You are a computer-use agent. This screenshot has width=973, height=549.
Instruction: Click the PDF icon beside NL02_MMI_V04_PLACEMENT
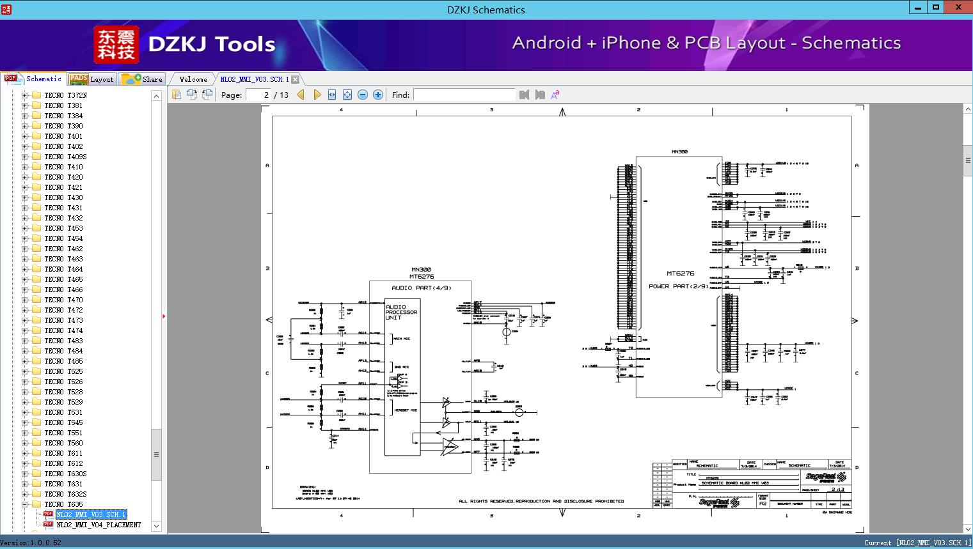[48, 525]
